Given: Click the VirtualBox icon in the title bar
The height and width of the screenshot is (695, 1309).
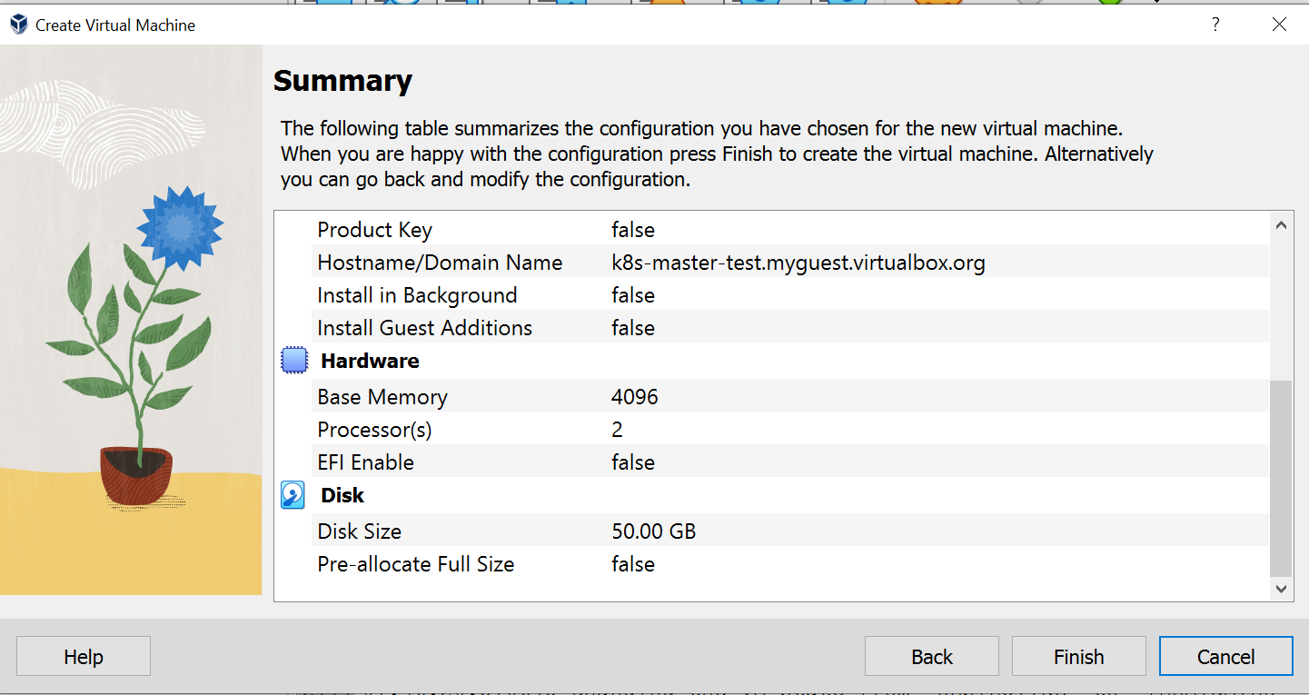Looking at the screenshot, I should pyautogui.click(x=18, y=25).
